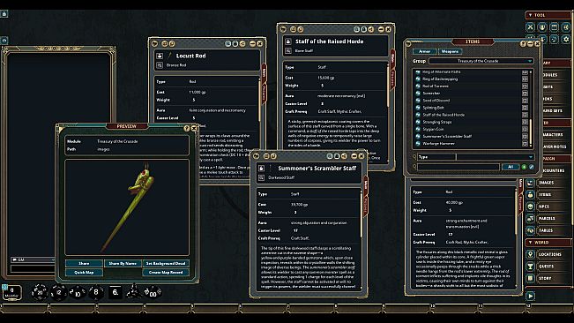Screen dimensions: 574x323
Task: Click the Share By Name button
Action: [123, 263]
